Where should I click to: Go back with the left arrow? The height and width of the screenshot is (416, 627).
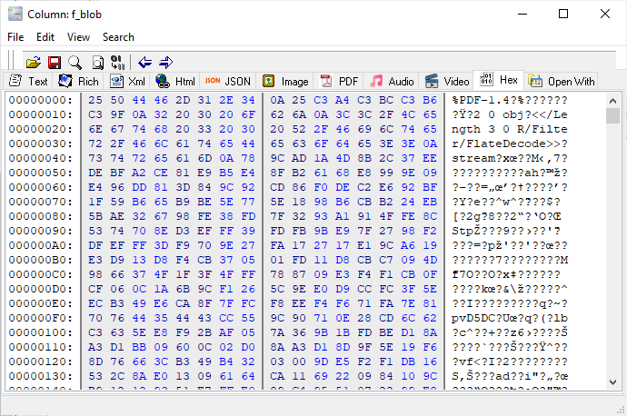click(x=145, y=62)
